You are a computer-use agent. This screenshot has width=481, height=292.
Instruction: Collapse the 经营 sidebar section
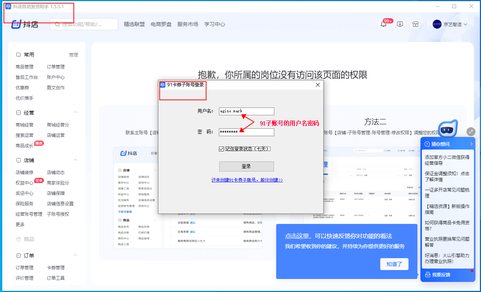[75, 112]
